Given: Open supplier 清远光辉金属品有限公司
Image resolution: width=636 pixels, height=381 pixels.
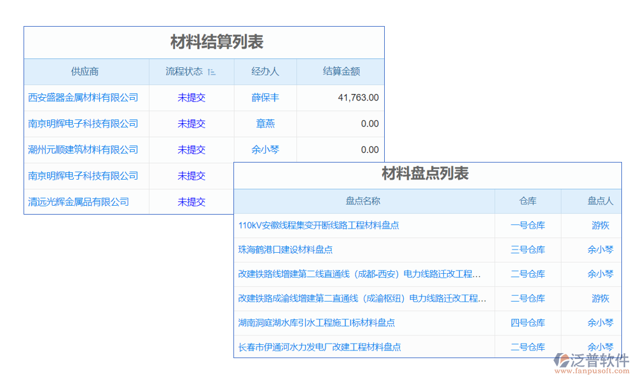Looking at the screenshot, I should (79, 202).
